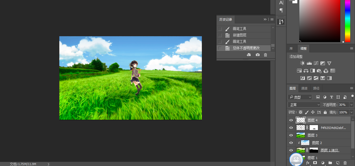Image resolution: width=355 pixels, height=166 pixels.
Task: Toggle layer filtering on/off switch
Action: coord(352,97)
